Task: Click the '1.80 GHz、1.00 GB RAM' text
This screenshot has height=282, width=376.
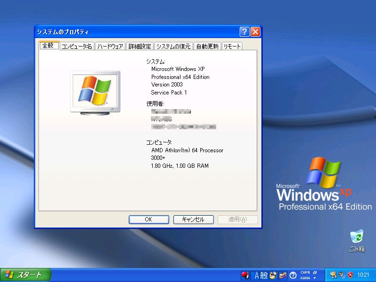Action: tap(180, 166)
